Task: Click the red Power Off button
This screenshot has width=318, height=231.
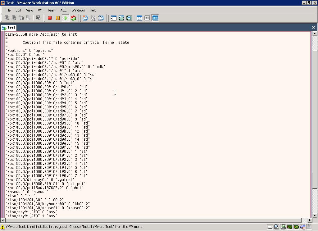Action: [50, 18]
